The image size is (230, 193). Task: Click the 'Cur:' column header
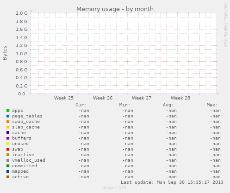81,105
